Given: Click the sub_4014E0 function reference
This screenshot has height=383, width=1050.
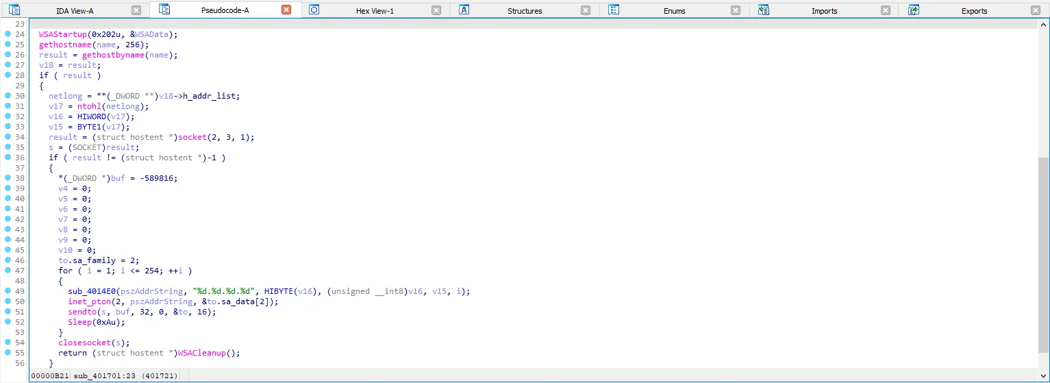Looking at the screenshot, I should tap(92, 291).
